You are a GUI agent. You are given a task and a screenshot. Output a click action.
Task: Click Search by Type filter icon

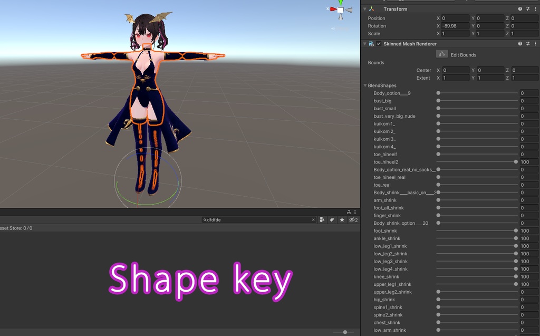click(322, 220)
